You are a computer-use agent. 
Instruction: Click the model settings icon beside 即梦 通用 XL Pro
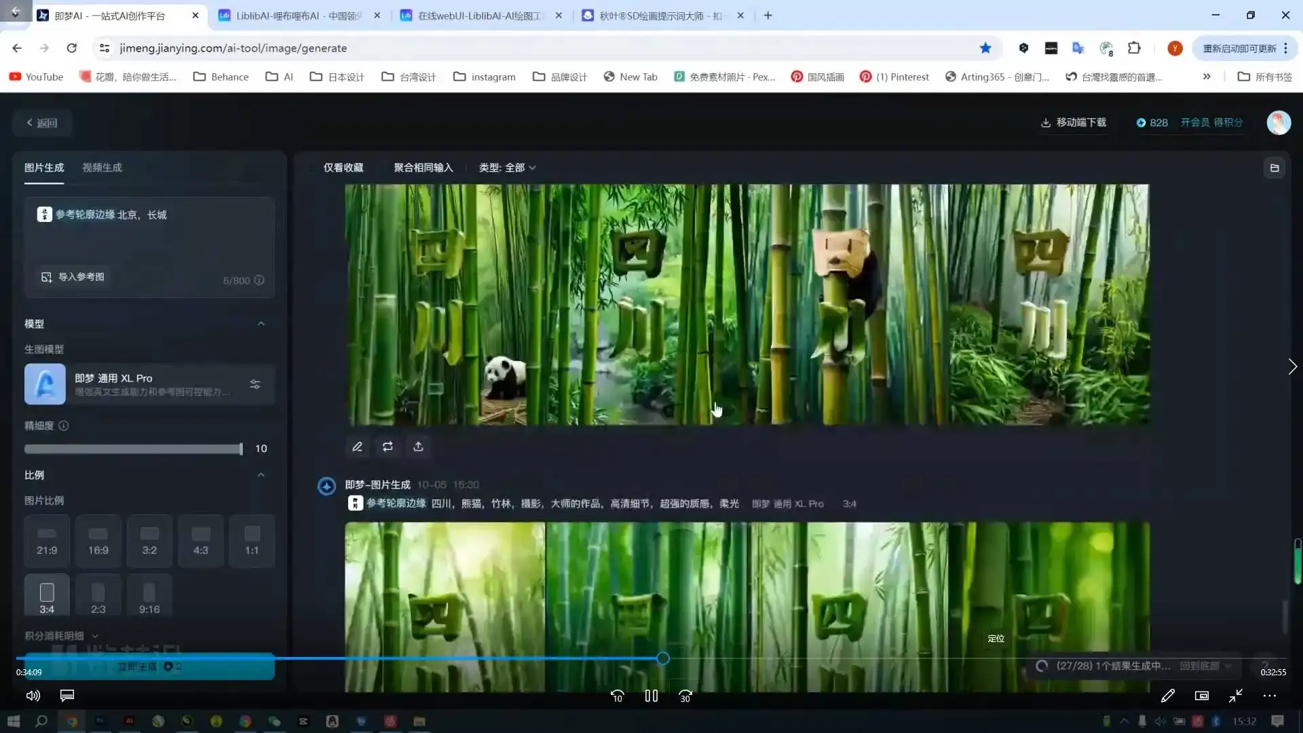click(x=255, y=384)
